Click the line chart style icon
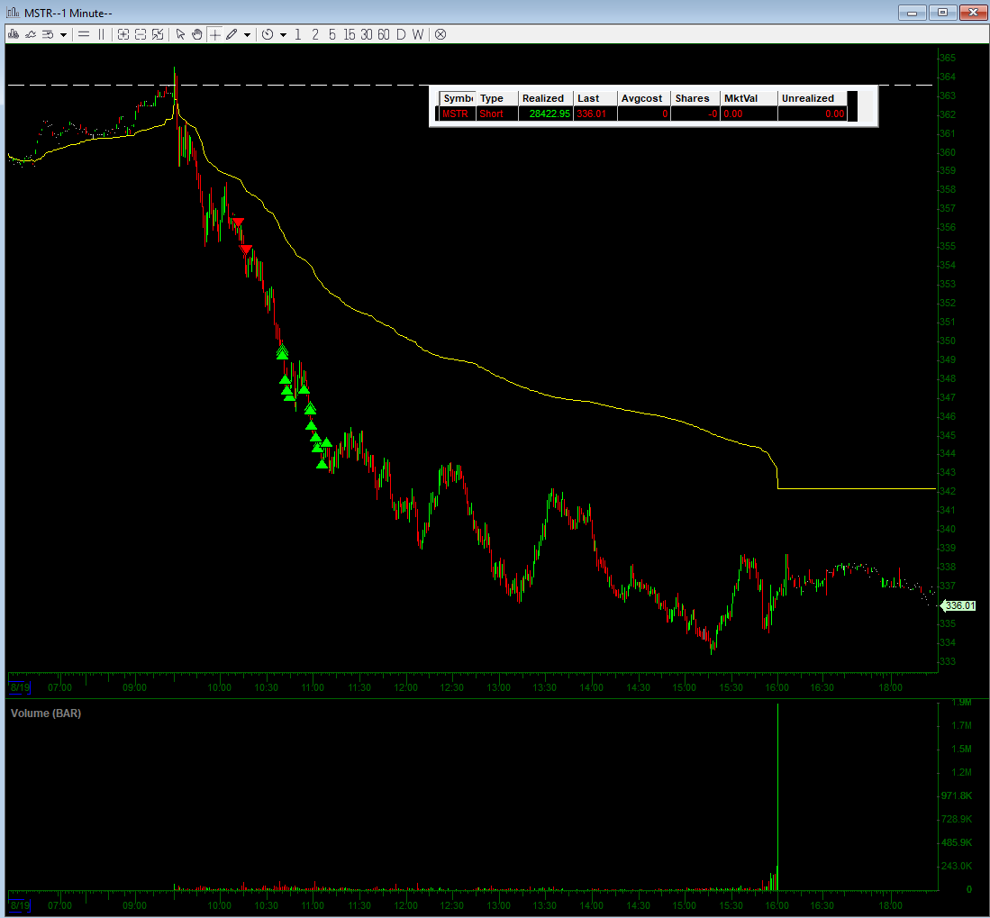This screenshot has height=918, width=990. pos(31,35)
